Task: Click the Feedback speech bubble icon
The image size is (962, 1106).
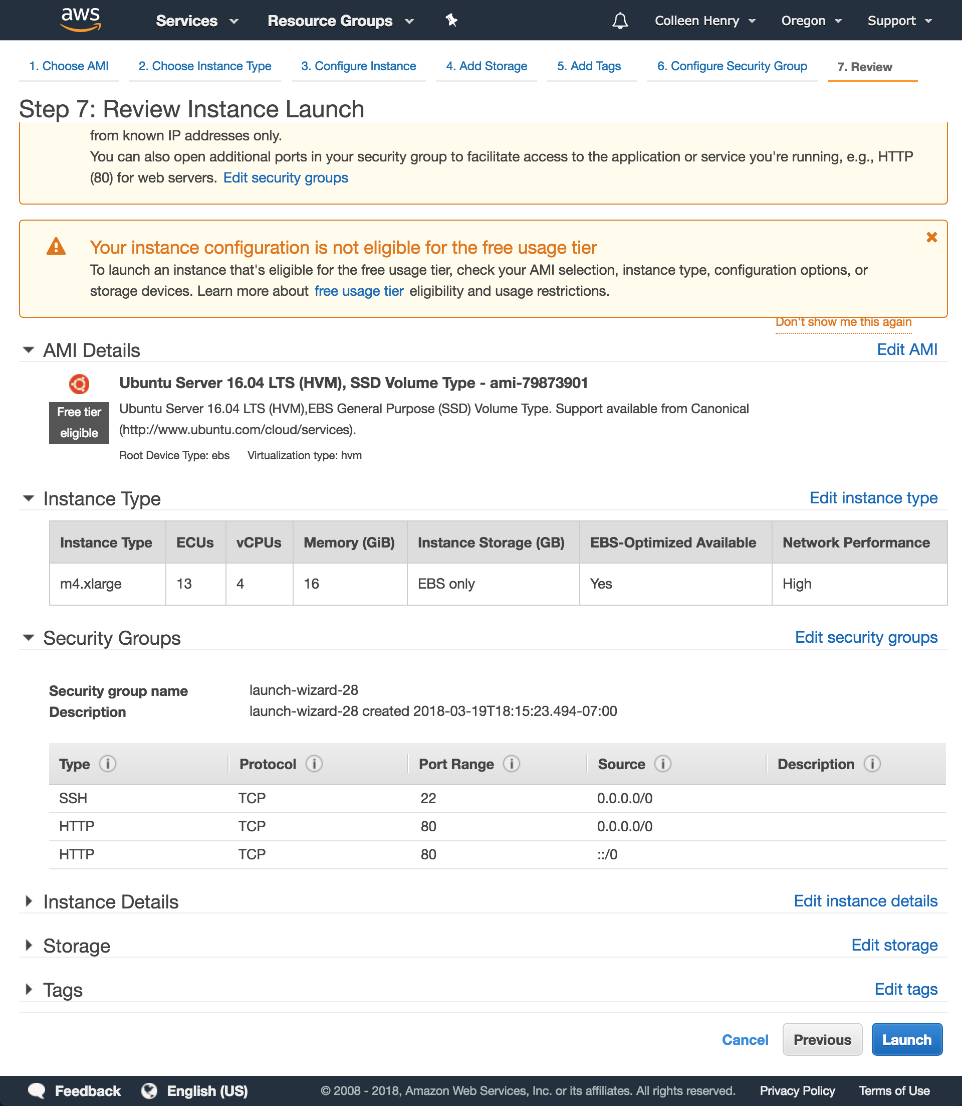Action: 37,1091
